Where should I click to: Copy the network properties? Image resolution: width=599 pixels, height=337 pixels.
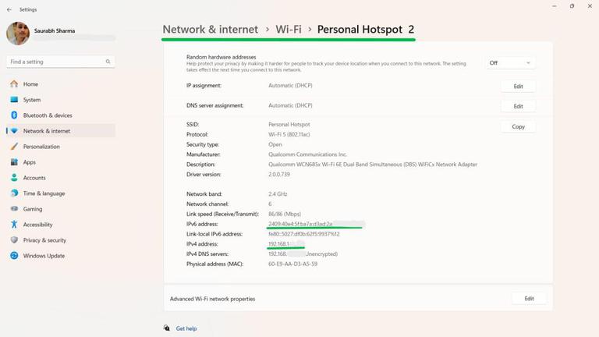(x=518, y=126)
